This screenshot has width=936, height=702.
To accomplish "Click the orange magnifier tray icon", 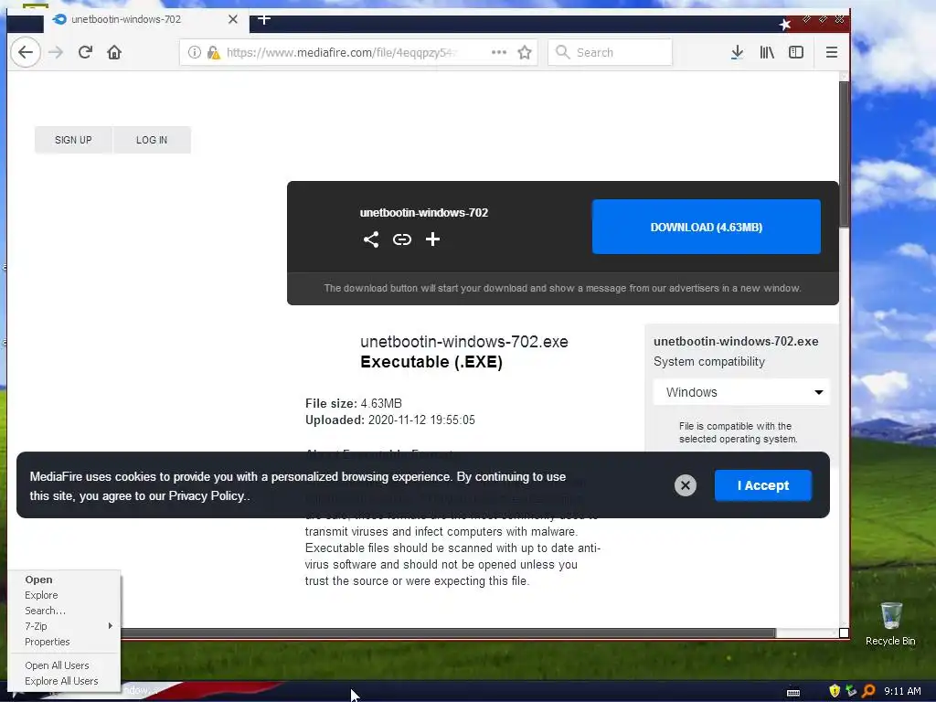I will click(x=868, y=691).
